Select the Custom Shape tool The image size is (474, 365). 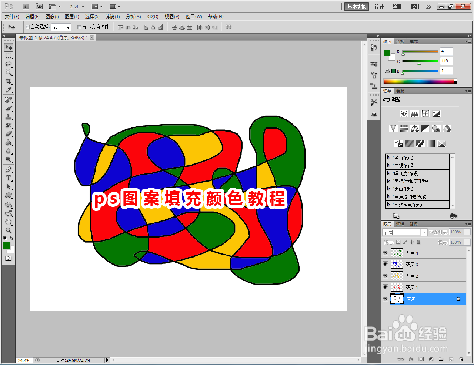click(x=9, y=195)
